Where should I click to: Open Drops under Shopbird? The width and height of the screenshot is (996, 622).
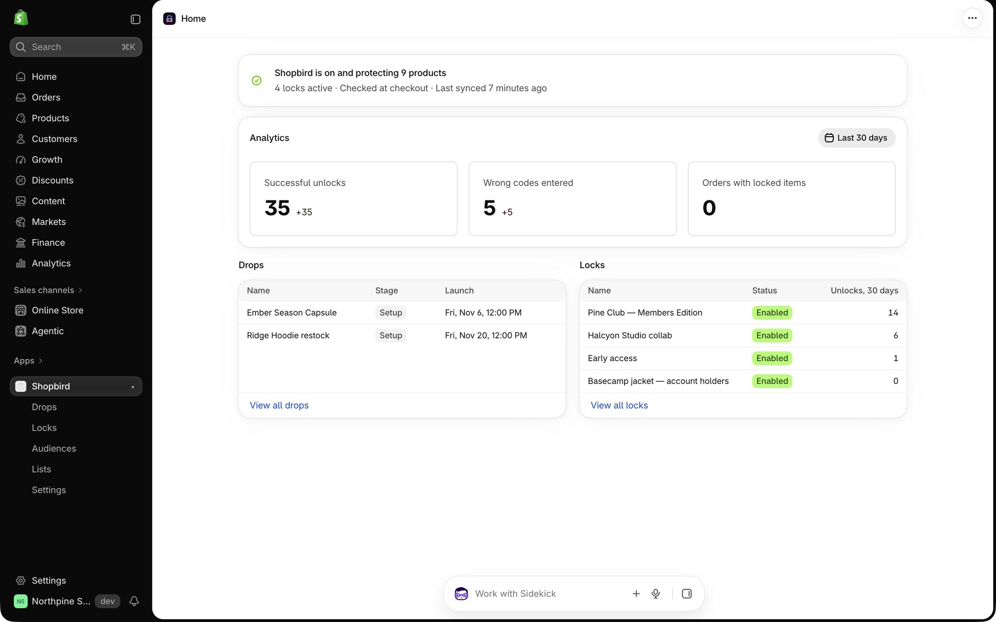click(x=44, y=407)
